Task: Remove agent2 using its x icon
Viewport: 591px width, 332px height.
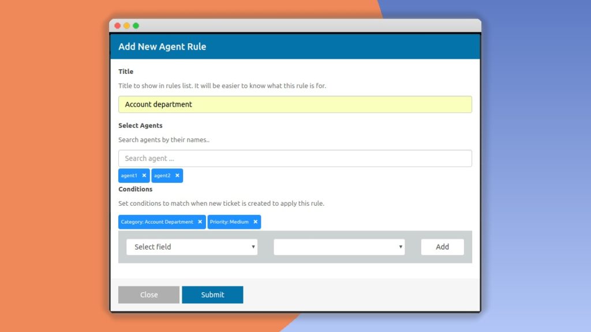Action: coord(177,176)
